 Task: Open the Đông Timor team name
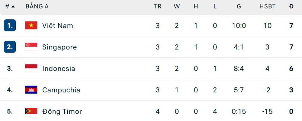(x=62, y=111)
